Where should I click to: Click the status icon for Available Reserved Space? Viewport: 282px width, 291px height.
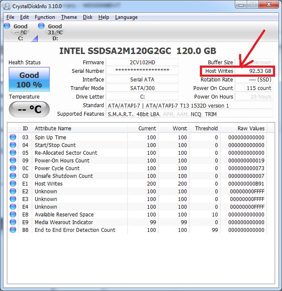tap(13, 215)
